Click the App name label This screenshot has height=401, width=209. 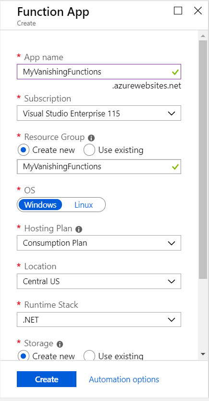coord(44,57)
